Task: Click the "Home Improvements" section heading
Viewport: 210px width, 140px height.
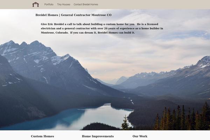Action: (x=98, y=136)
